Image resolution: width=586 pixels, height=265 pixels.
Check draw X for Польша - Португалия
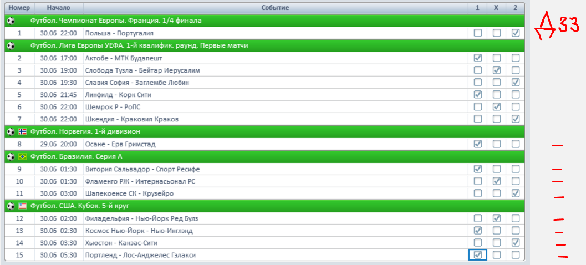click(x=496, y=33)
